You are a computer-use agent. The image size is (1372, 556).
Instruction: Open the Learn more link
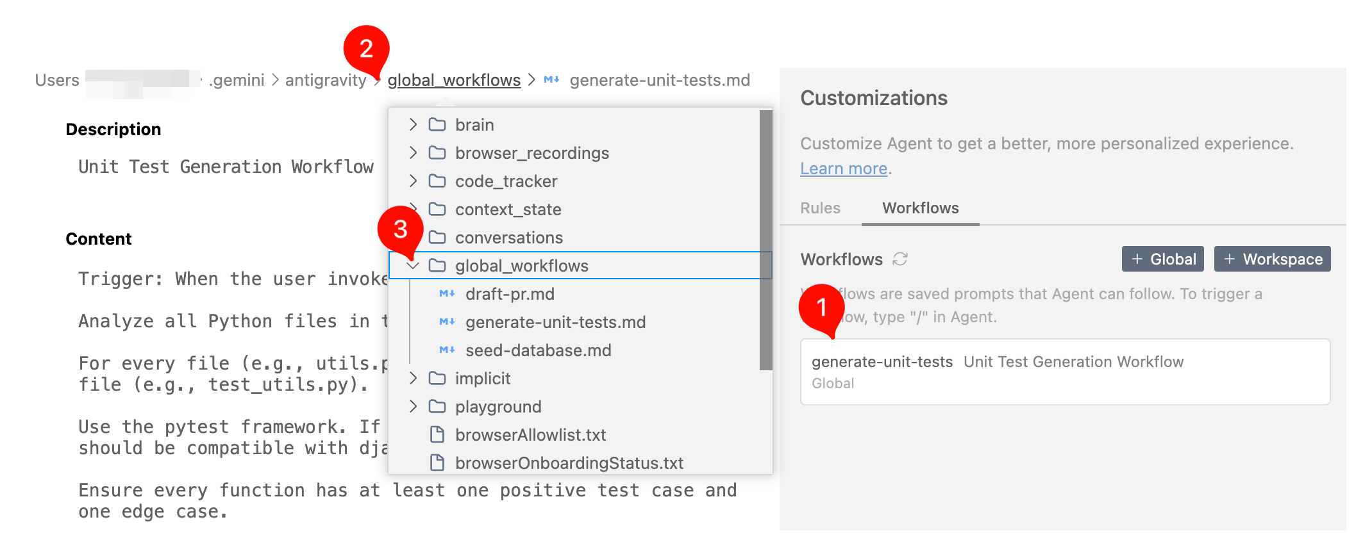pos(844,168)
